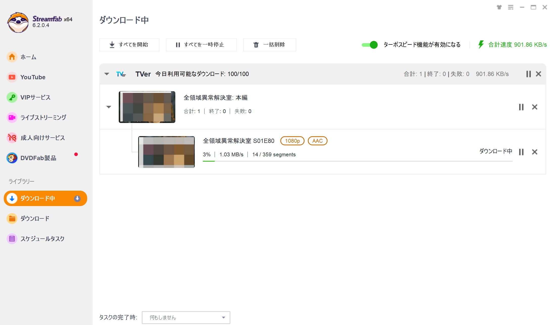
Task: Click the StreamFab sloth logo
Action: click(18, 22)
